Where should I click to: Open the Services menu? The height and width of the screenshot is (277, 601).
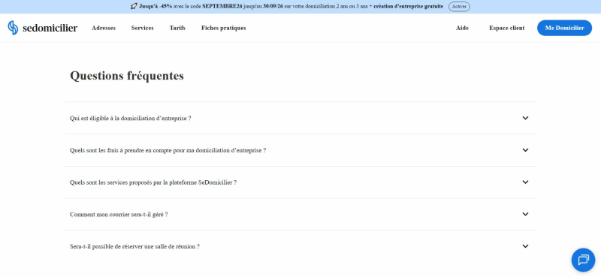click(x=142, y=28)
